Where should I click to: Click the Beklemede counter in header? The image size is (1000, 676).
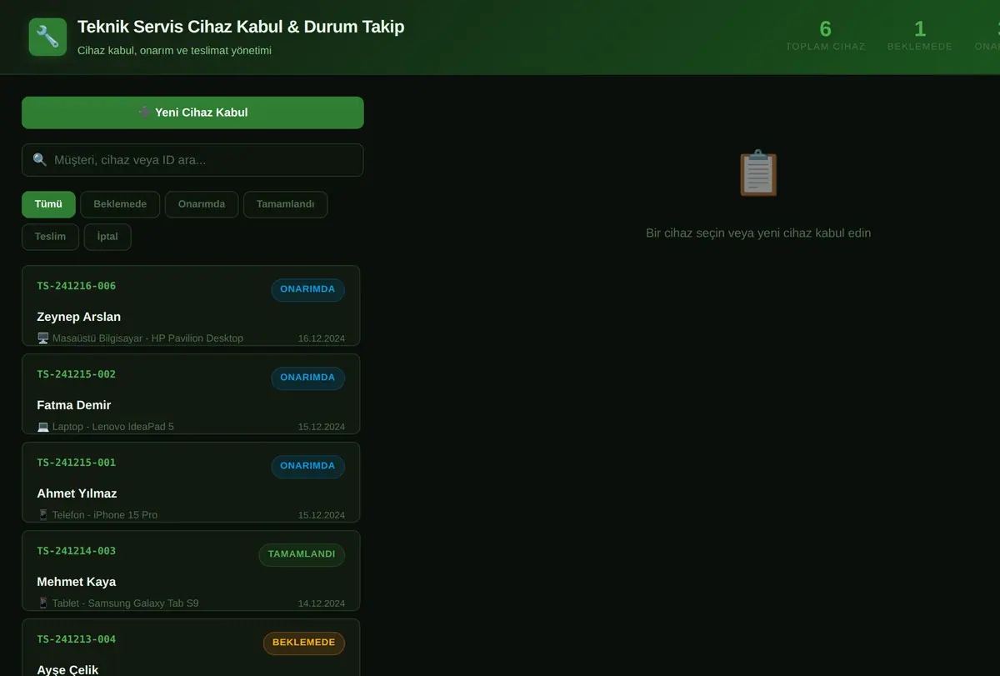tap(920, 36)
